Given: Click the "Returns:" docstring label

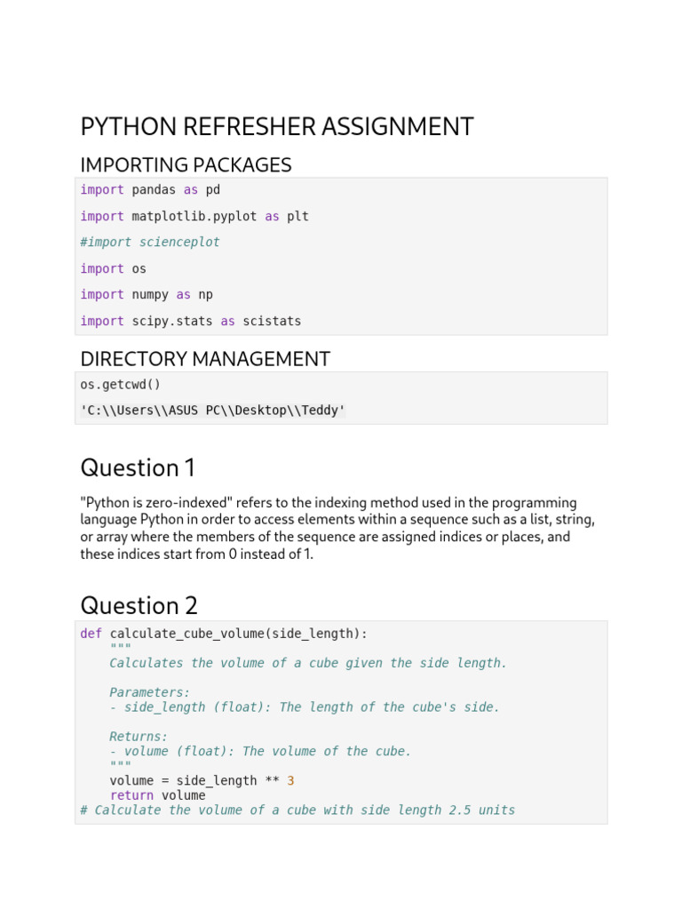Looking at the screenshot, I should pyautogui.click(x=139, y=737).
